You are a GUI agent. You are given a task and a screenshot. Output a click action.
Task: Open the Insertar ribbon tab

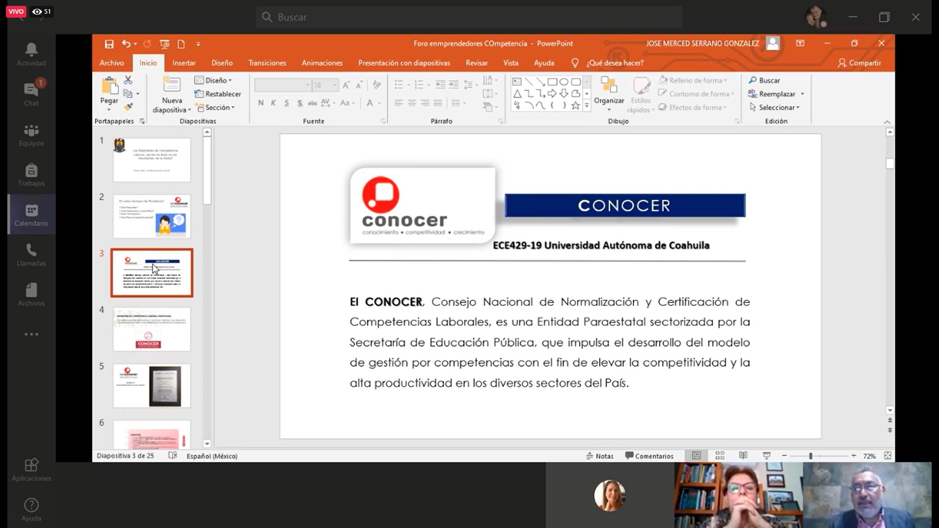point(184,63)
